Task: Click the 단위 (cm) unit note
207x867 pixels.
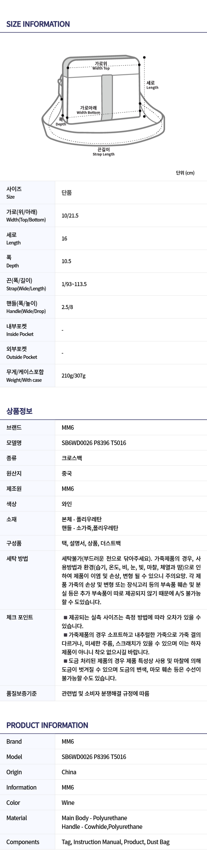Action: 185,173
